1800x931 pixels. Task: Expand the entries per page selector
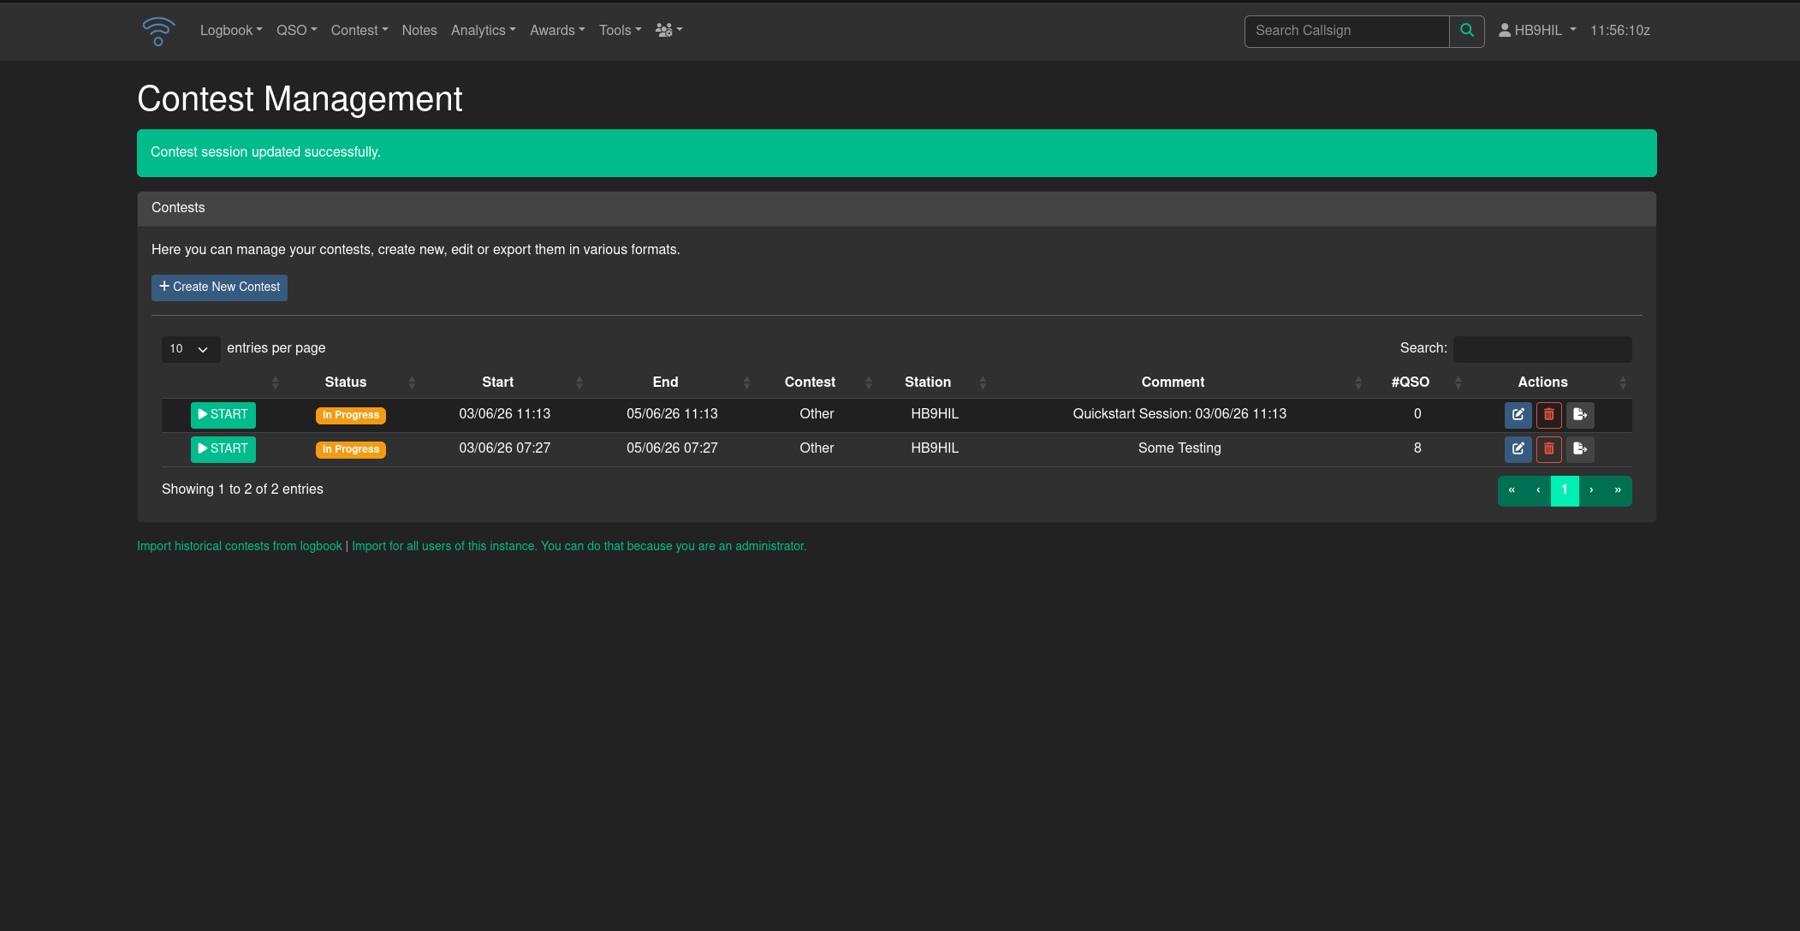(x=190, y=349)
